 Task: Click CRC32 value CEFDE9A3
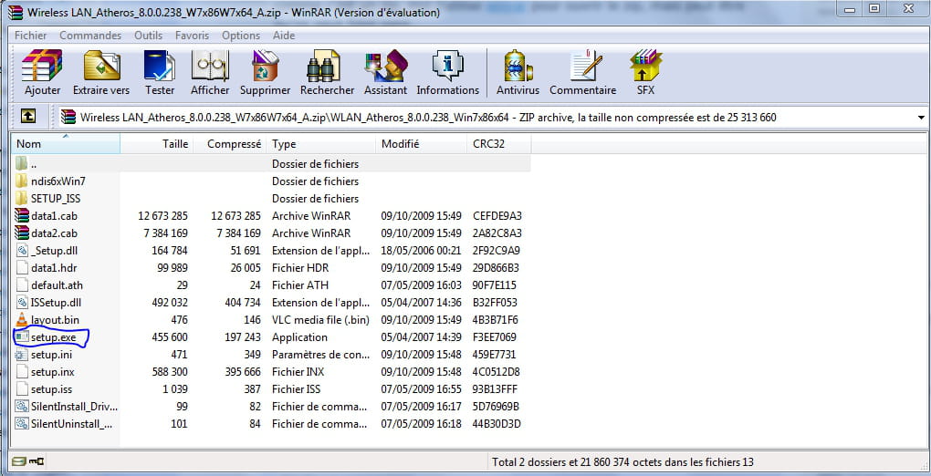[497, 216]
